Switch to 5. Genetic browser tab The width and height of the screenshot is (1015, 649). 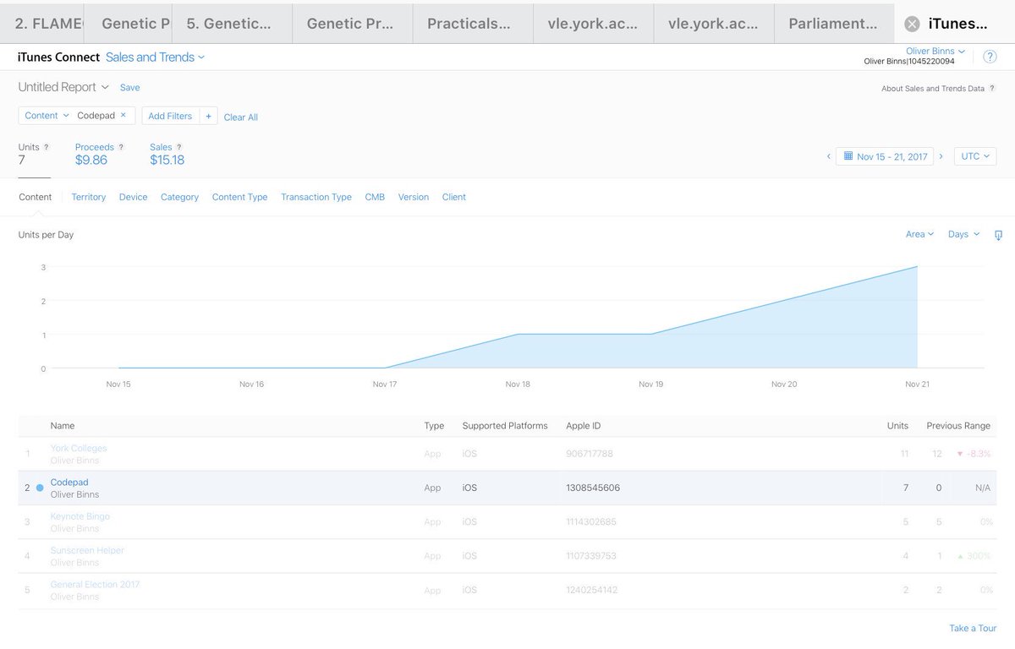point(231,24)
